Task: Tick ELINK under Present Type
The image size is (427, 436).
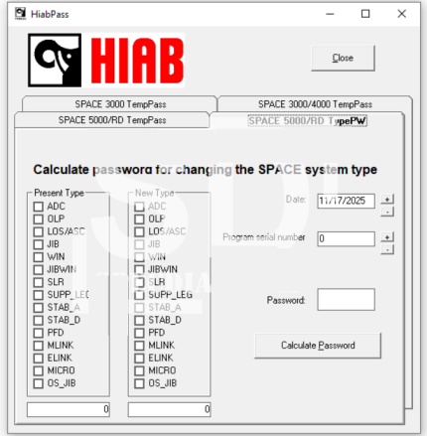Action: coord(39,358)
